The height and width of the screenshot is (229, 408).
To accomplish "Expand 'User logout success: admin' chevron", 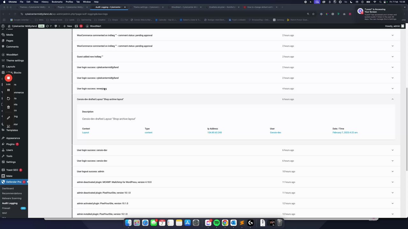I will point(392,171).
